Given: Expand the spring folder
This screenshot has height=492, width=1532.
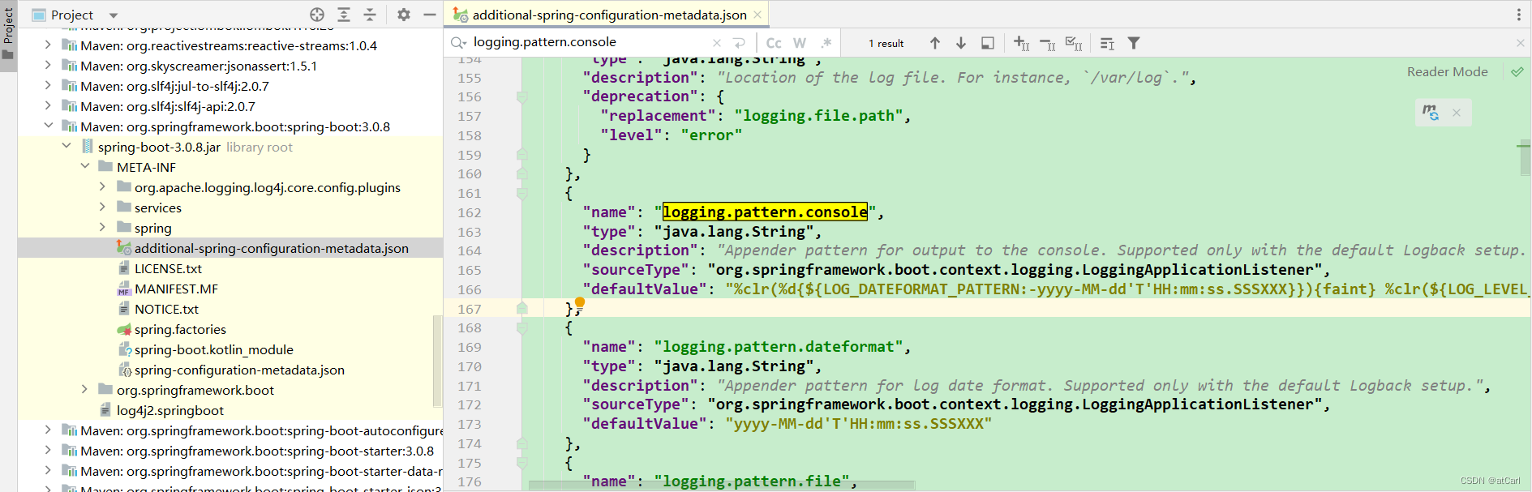Looking at the screenshot, I should [x=102, y=228].
